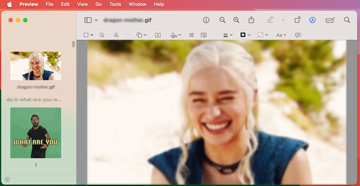
Task: Click the add plus button in sidebar
Action: [7, 180]
